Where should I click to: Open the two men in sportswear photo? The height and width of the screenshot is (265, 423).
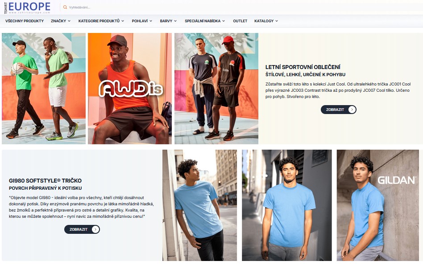[x=216, y=89]
